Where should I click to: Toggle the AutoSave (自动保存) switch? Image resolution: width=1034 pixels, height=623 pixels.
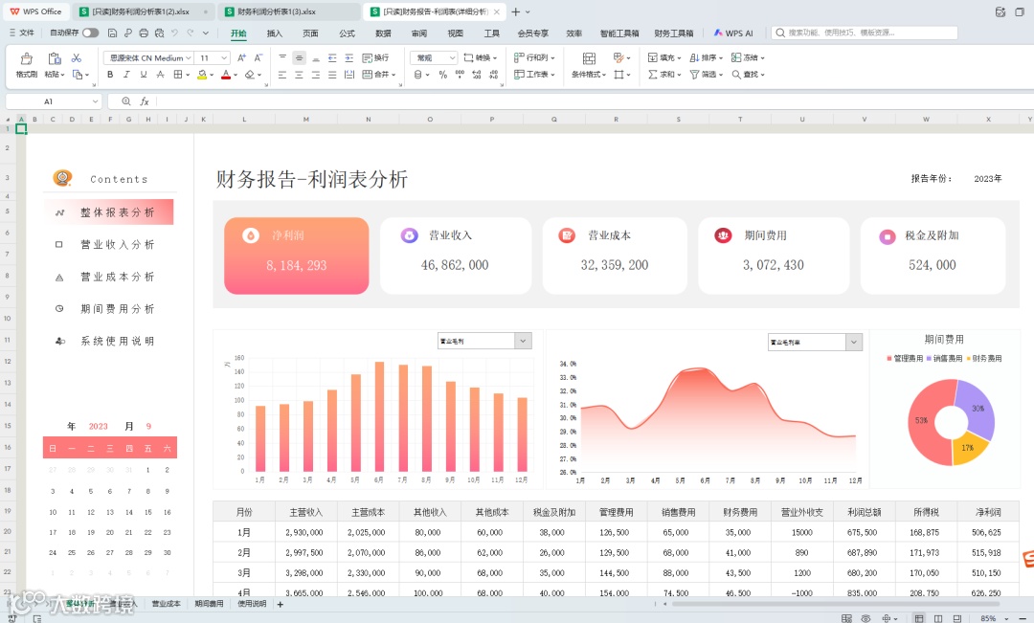90,33
